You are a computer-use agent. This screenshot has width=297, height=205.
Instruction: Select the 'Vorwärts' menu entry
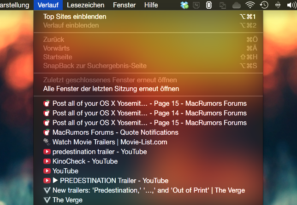click(148, 48)
